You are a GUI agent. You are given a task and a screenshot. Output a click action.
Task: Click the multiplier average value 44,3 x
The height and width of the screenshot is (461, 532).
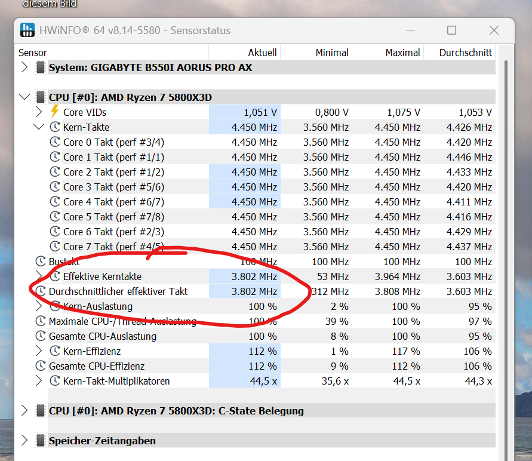(x=478, y=381)
